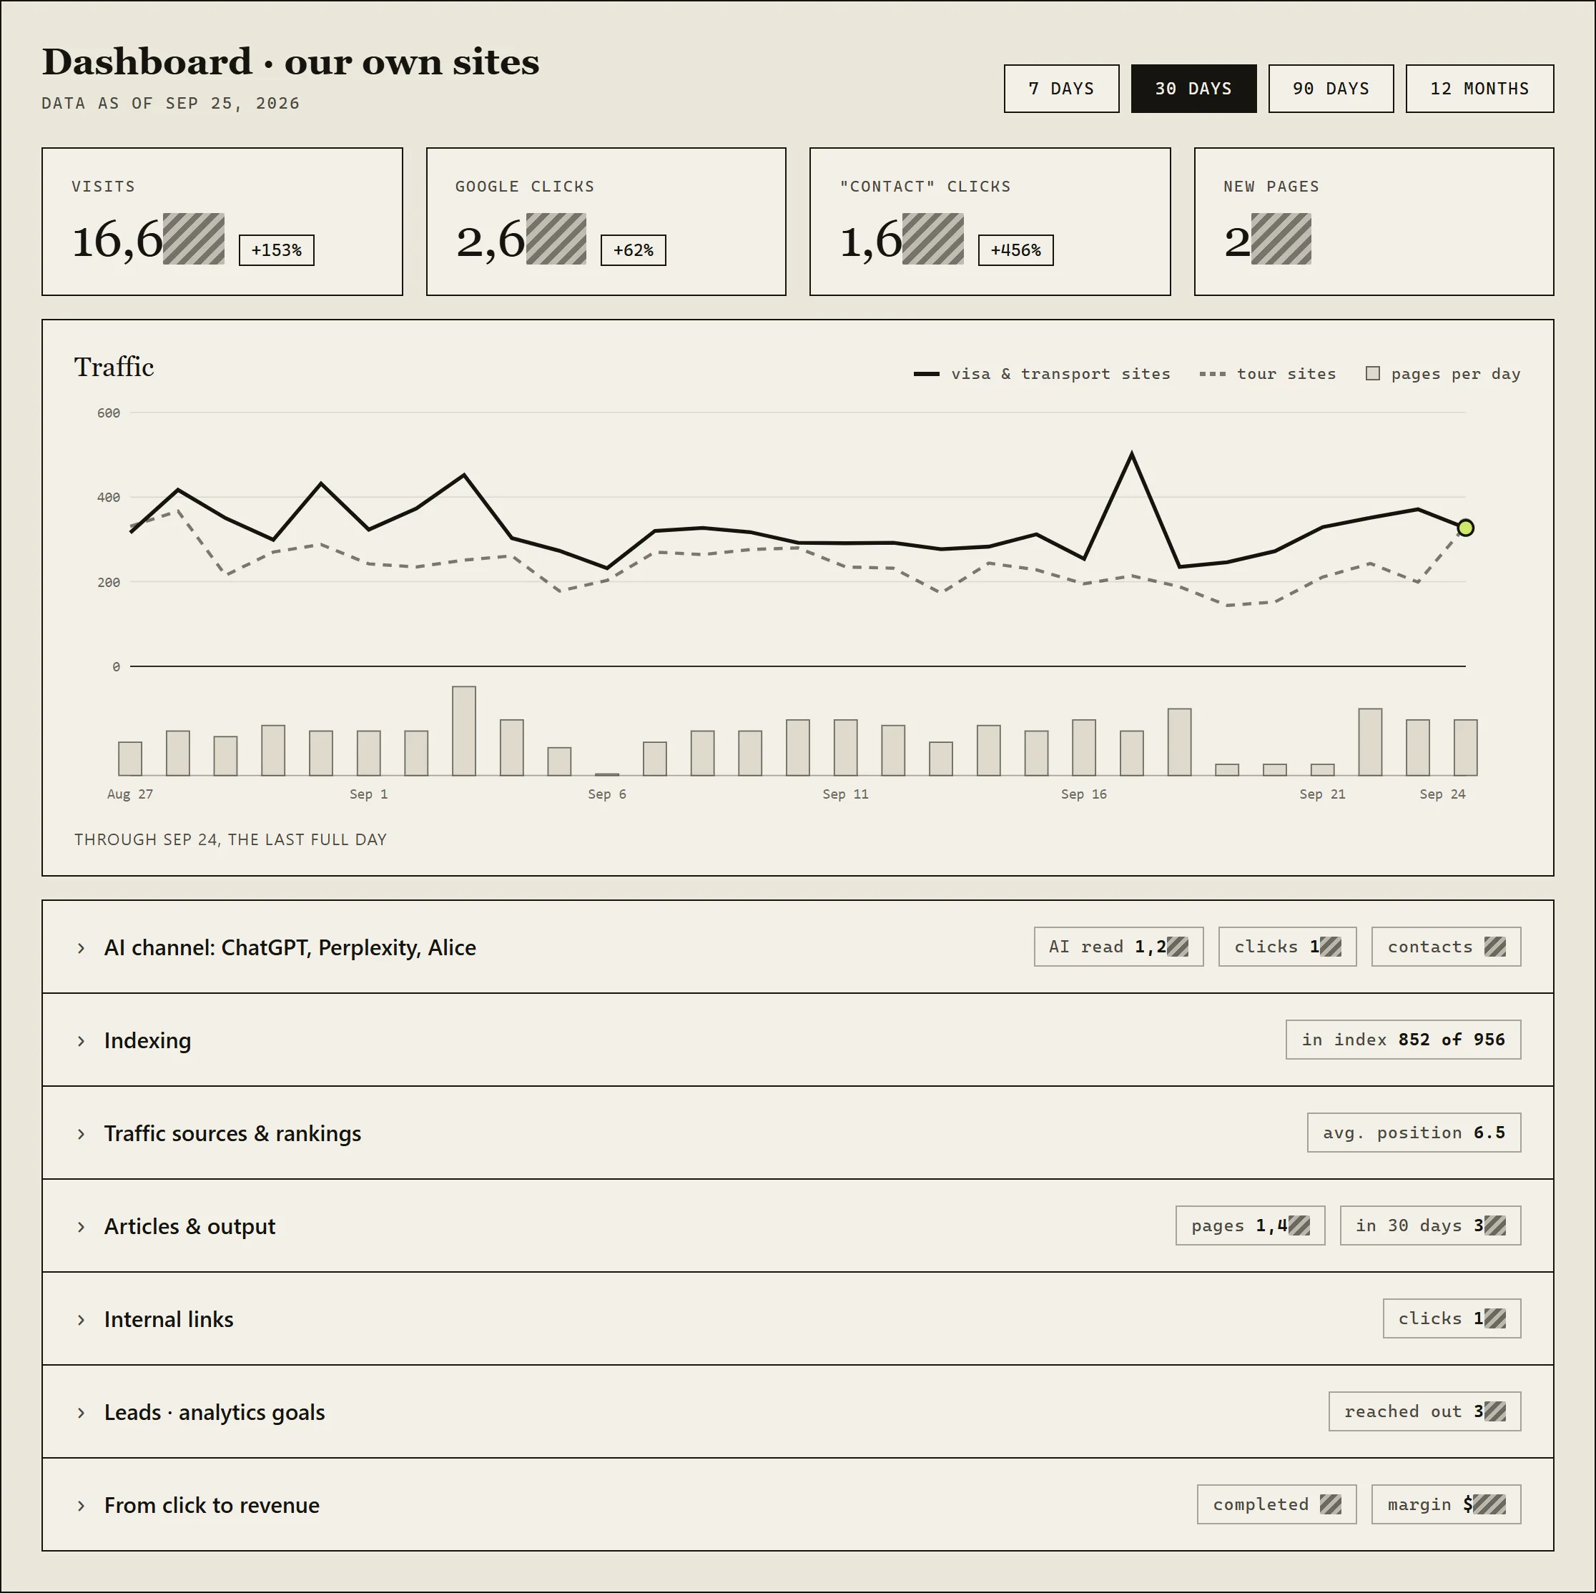
Task: Expand the Articles & output chevron
Action: pos(81,1226)
